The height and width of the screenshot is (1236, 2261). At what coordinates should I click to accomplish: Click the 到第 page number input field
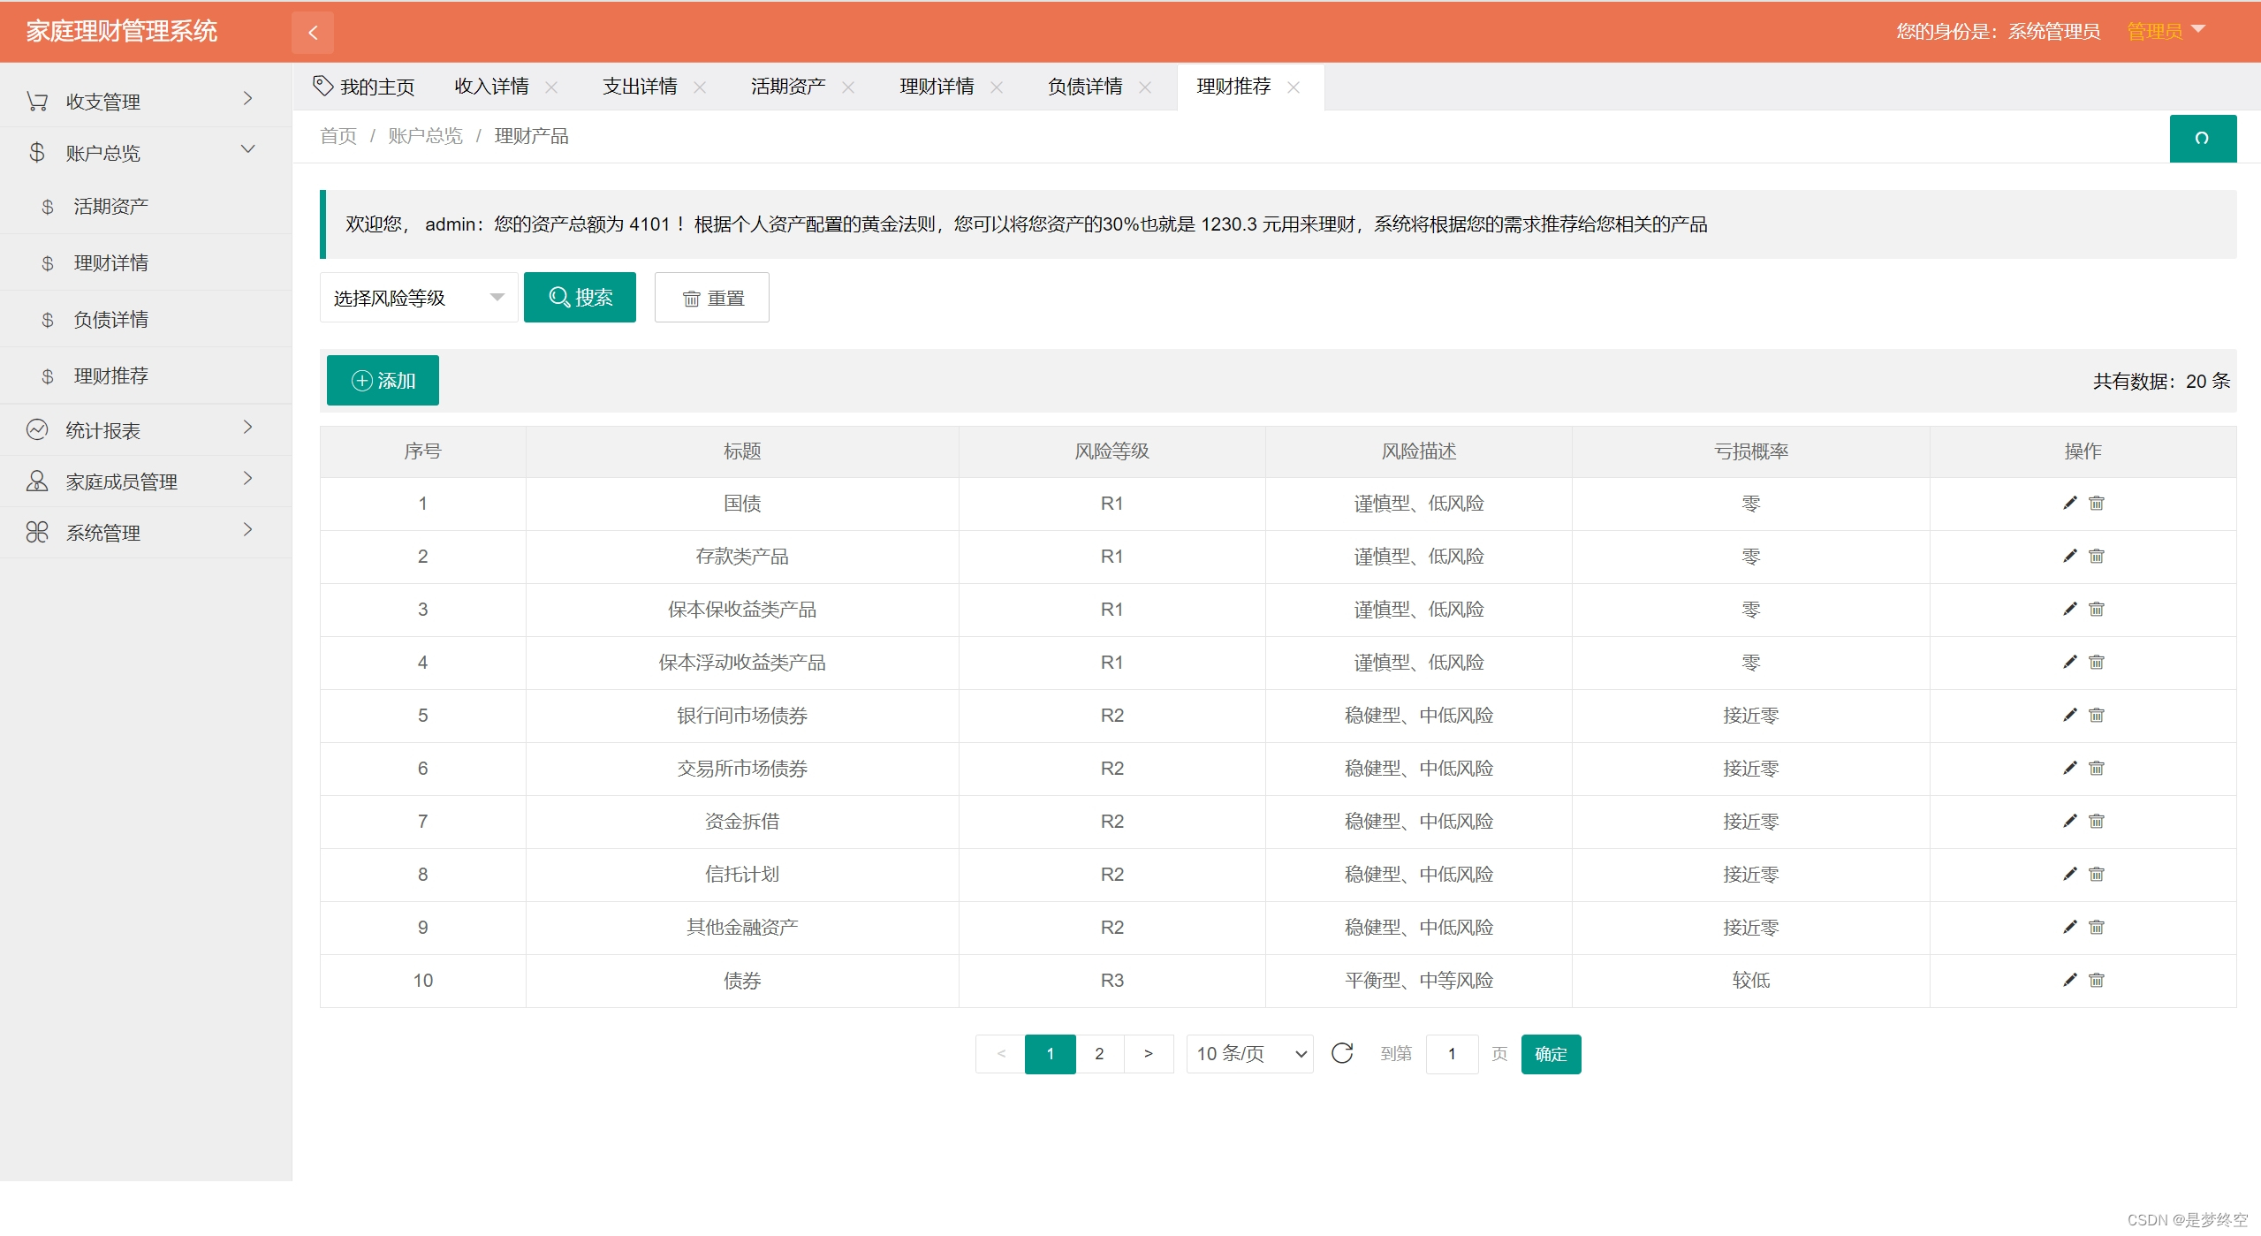(1452, 1053)
